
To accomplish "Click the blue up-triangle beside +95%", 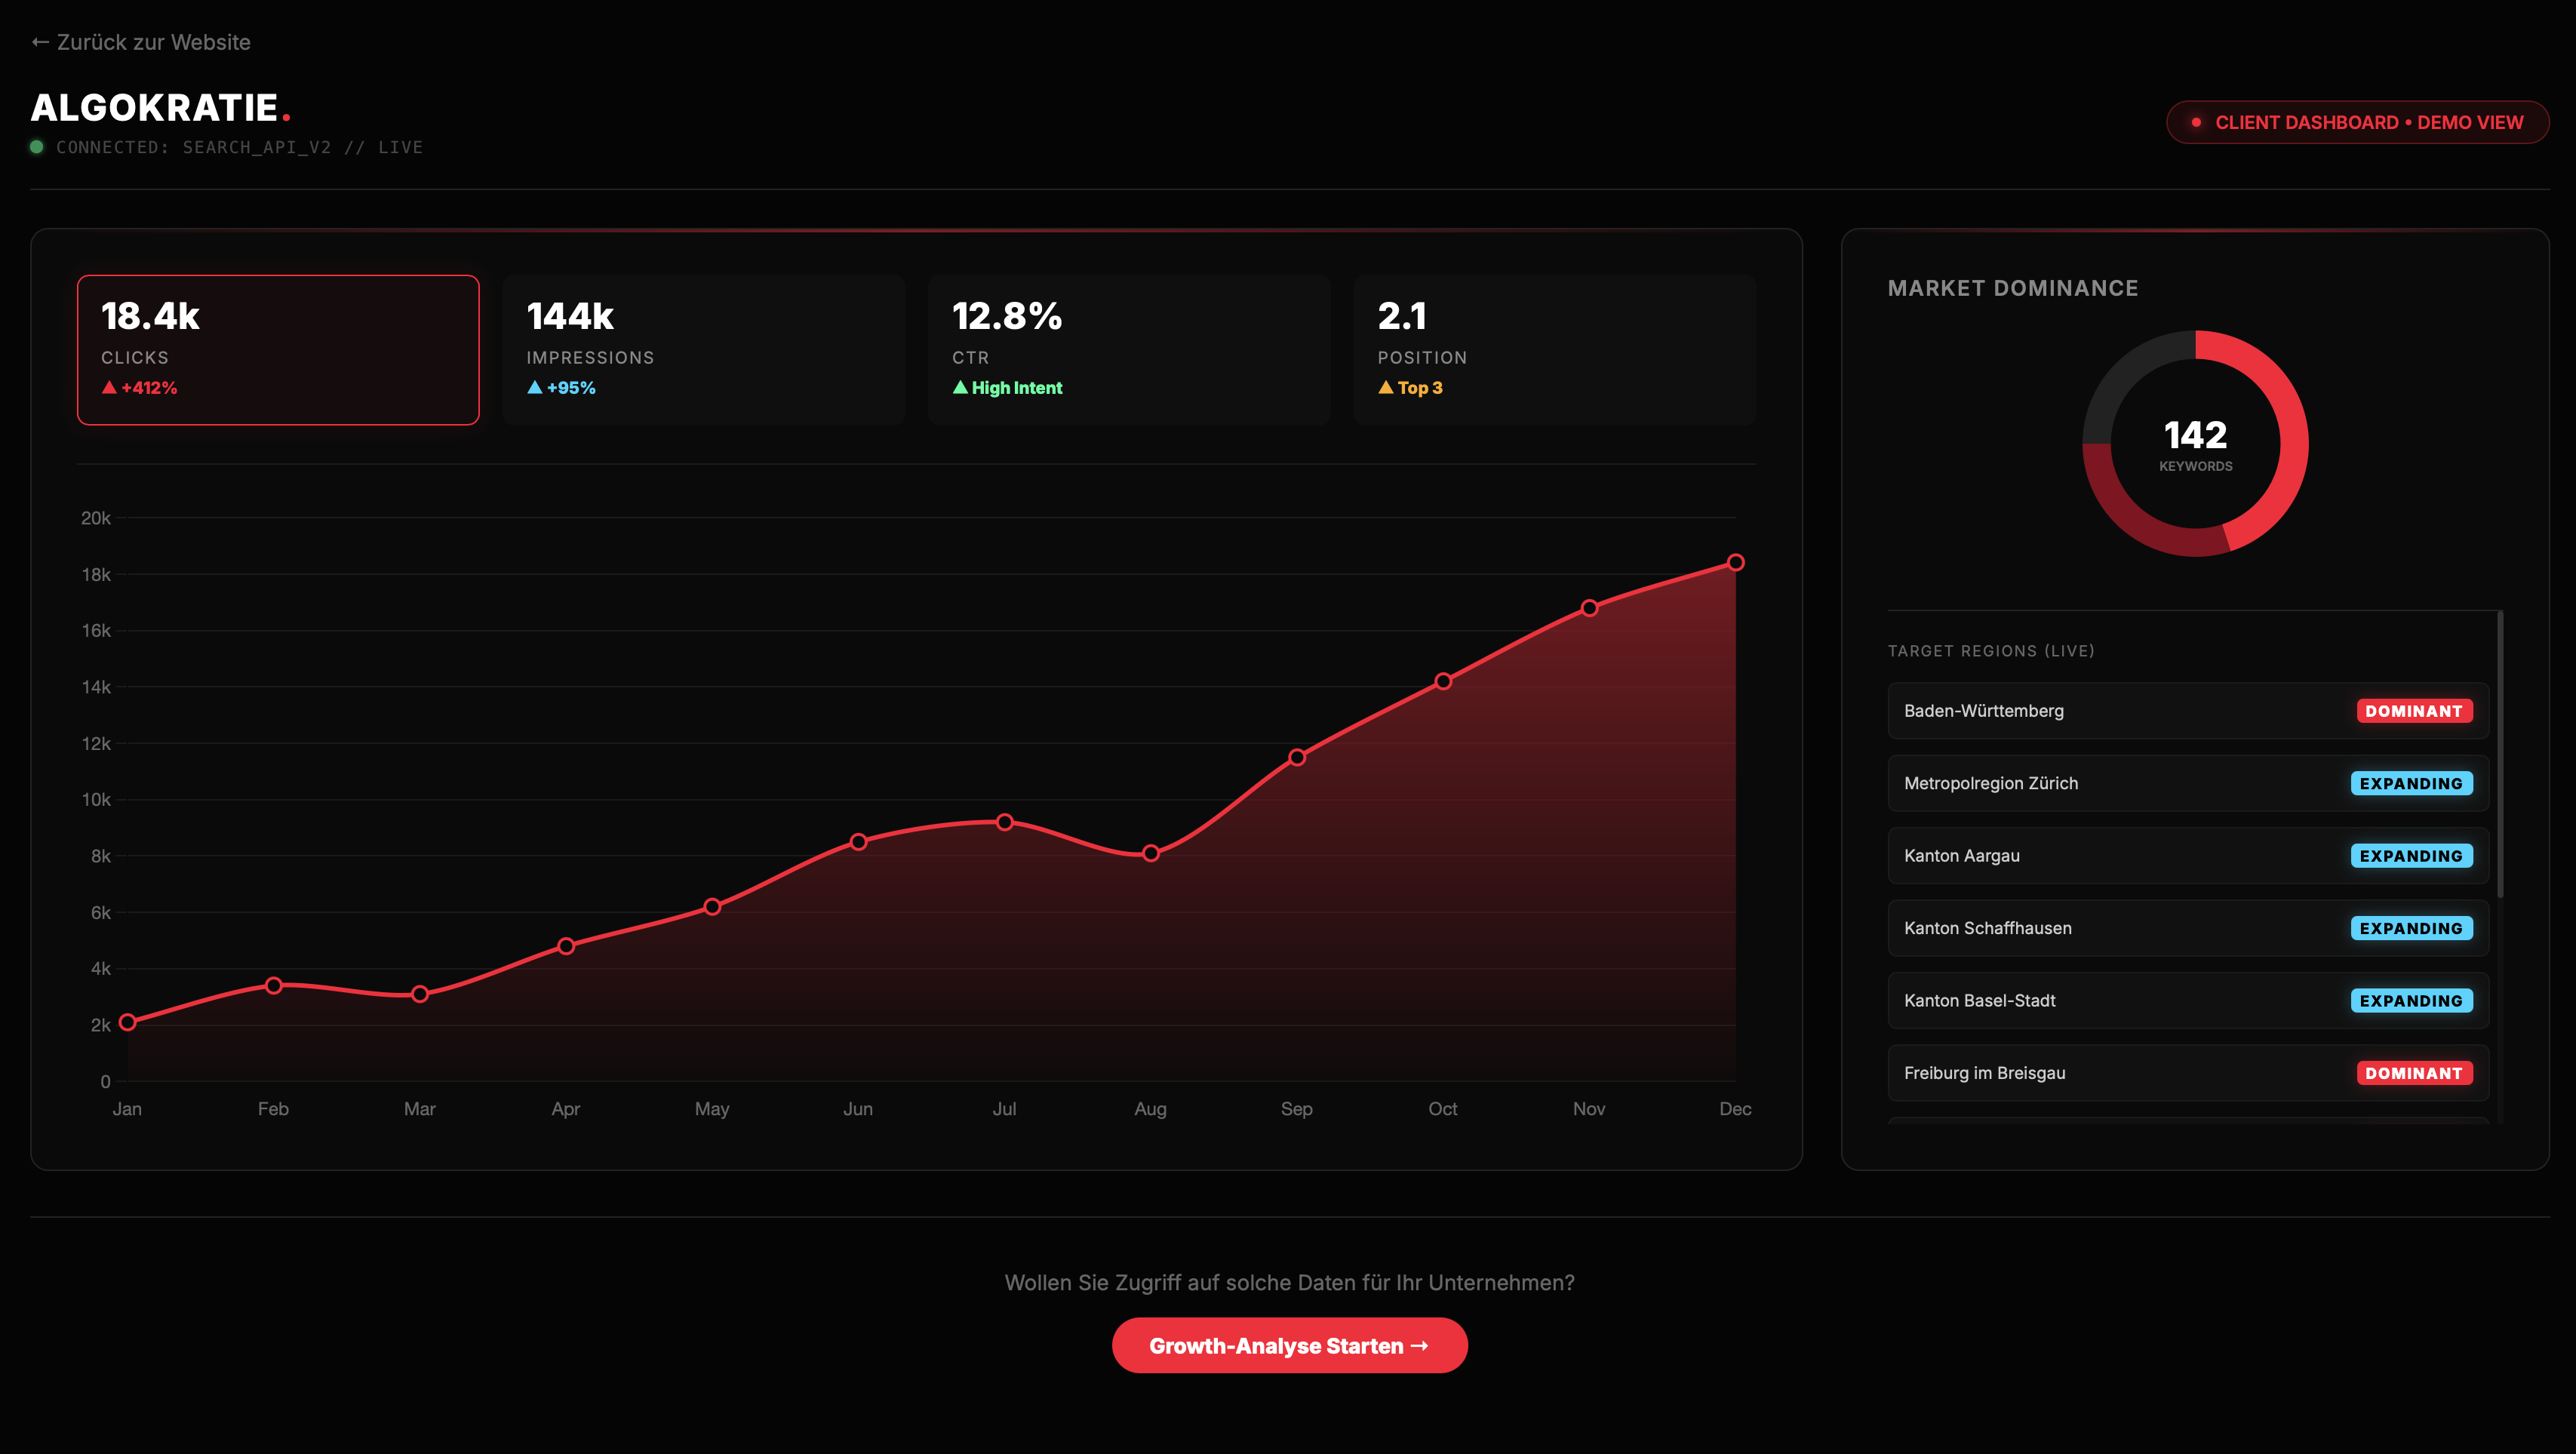I will [x=535, y=388].
